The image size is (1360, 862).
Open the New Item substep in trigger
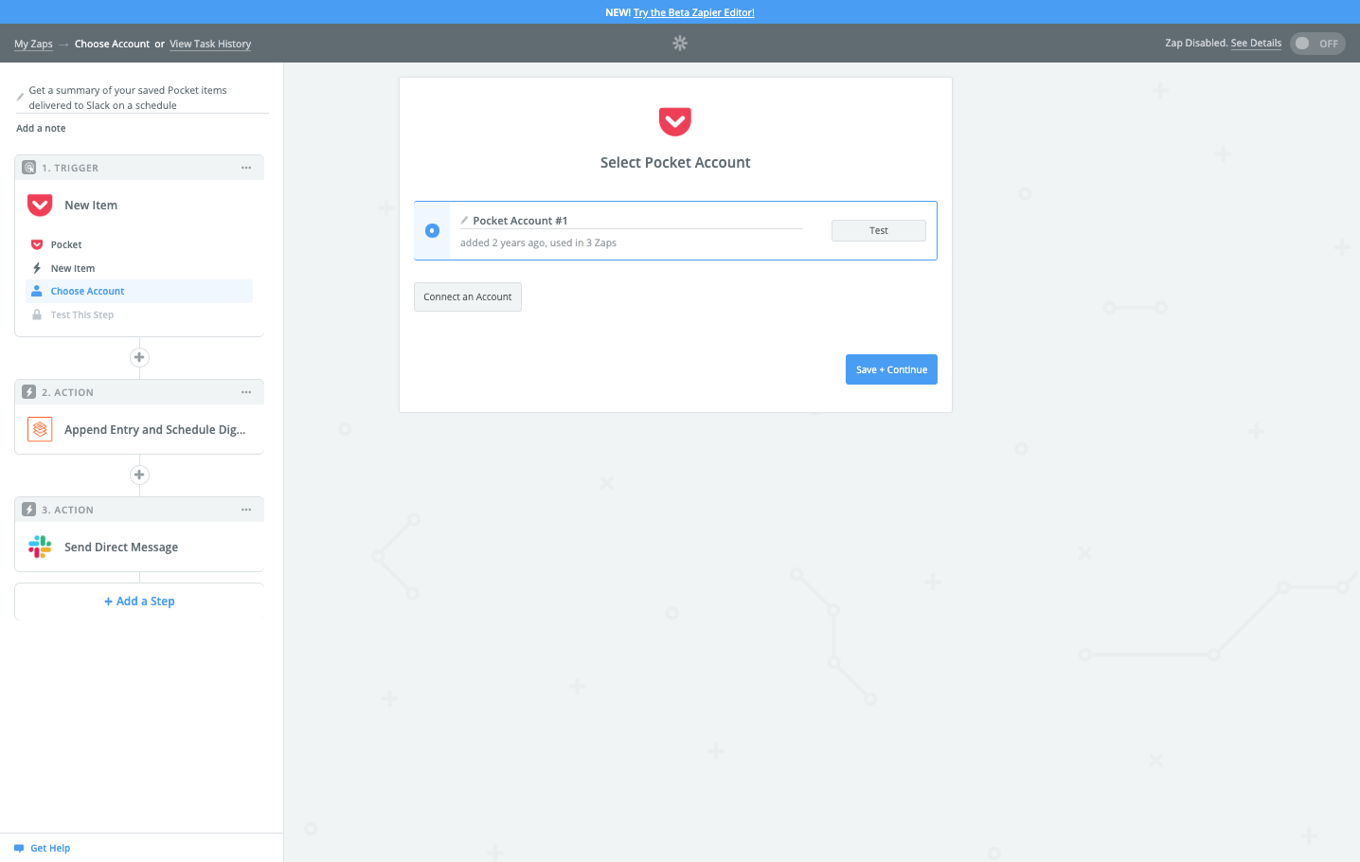coord(139,268)
